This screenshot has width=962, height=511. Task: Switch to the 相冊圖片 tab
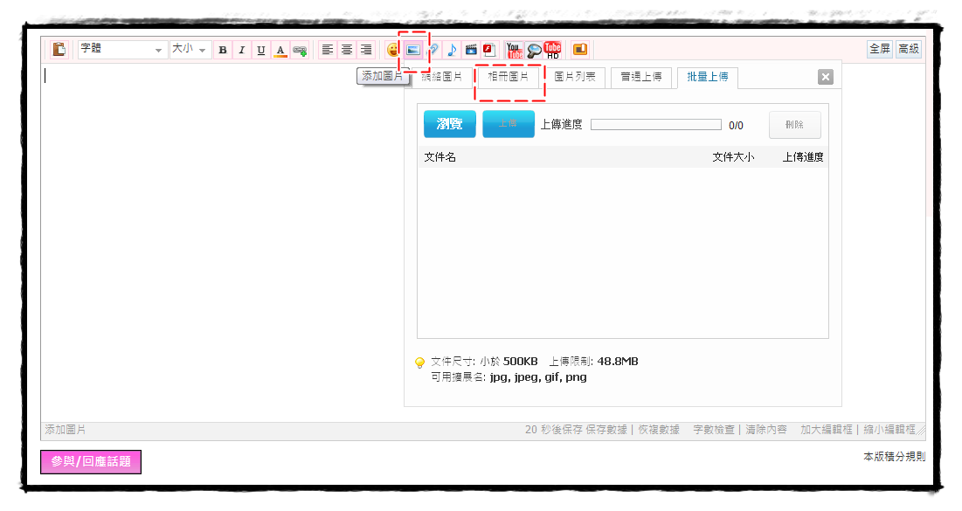click(509, 78)
